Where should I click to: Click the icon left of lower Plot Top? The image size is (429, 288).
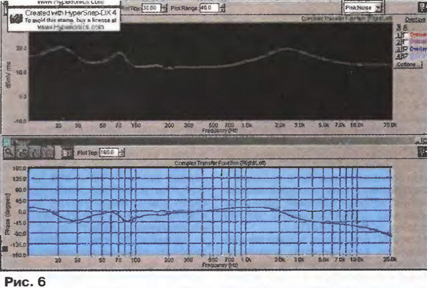(x=68, y=153)
